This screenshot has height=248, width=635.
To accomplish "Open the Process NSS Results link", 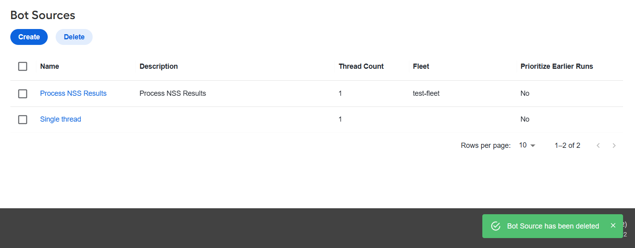I will click(73, 93).
